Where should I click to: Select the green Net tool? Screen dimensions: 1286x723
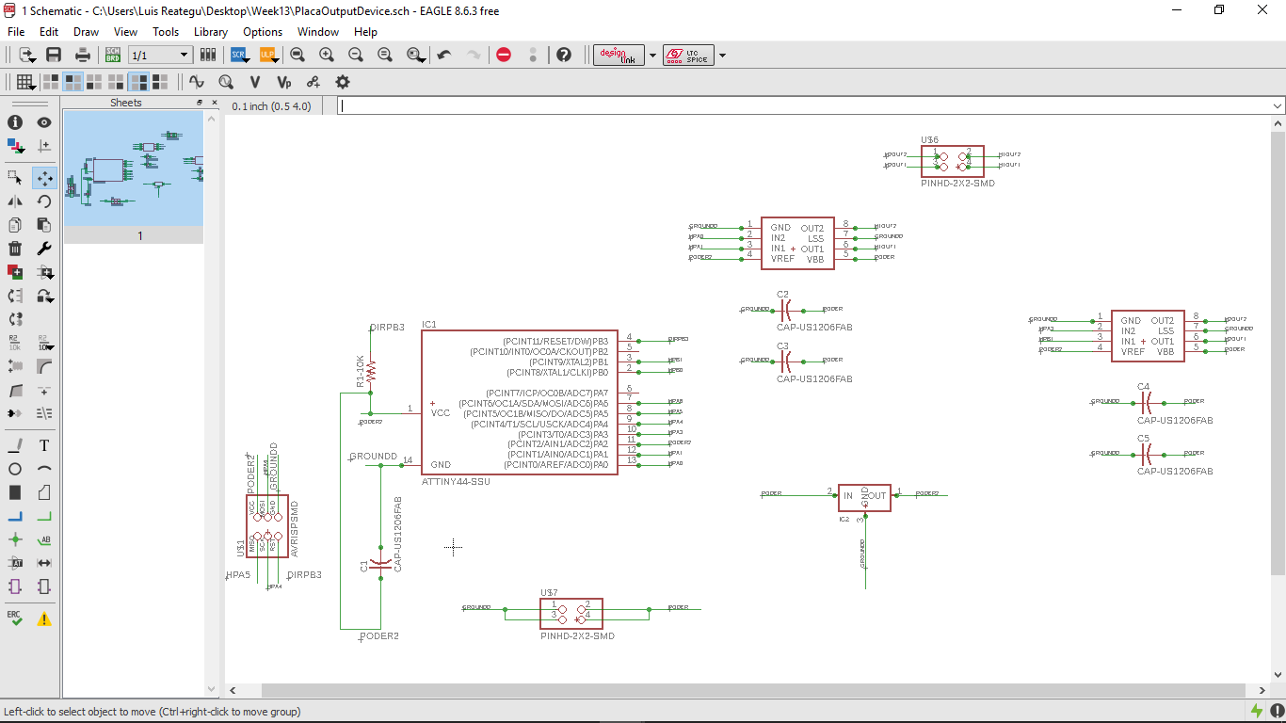[x=44, y=516]
